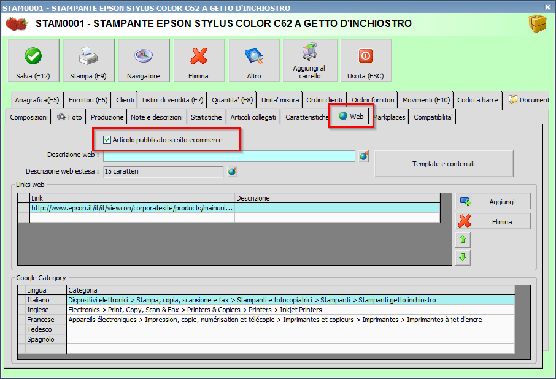Click the globe icon beside Descrizione web estesa

[232, 172]
